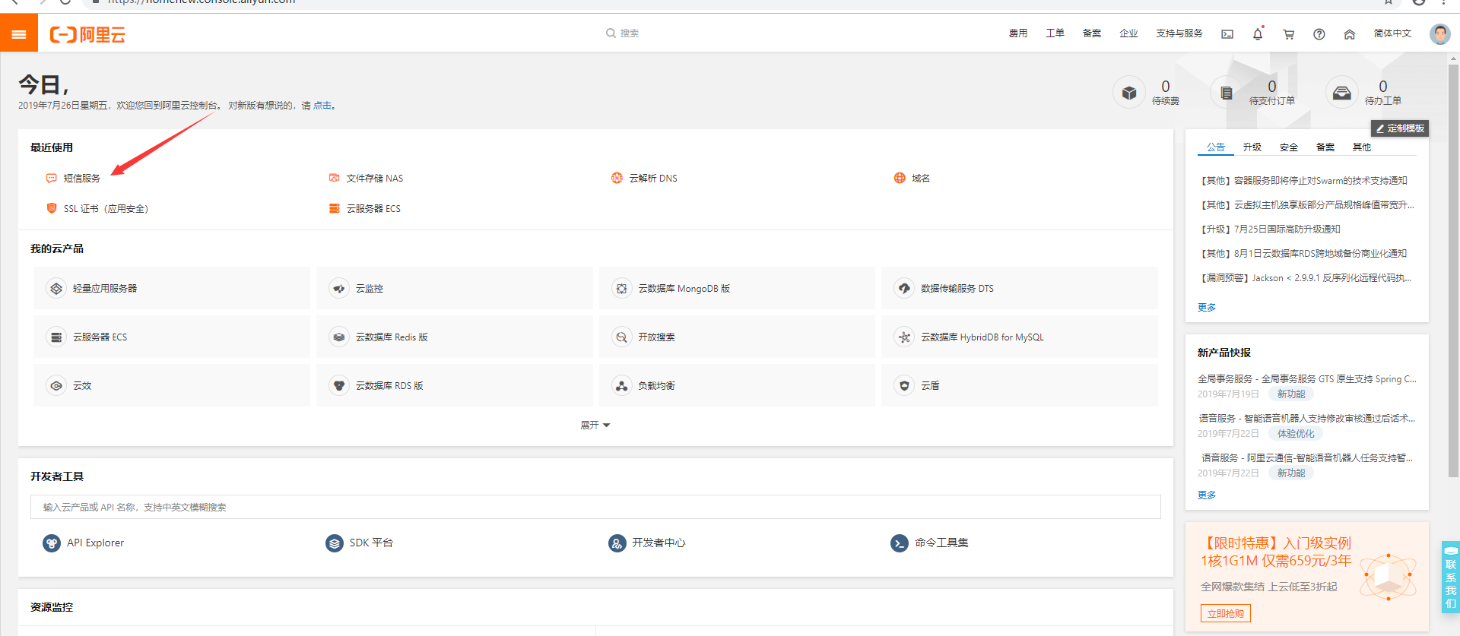Open 更多 under 新产品快报
The height and width of the screenshot is (636, 1460).
click(x=1207, y=495)
